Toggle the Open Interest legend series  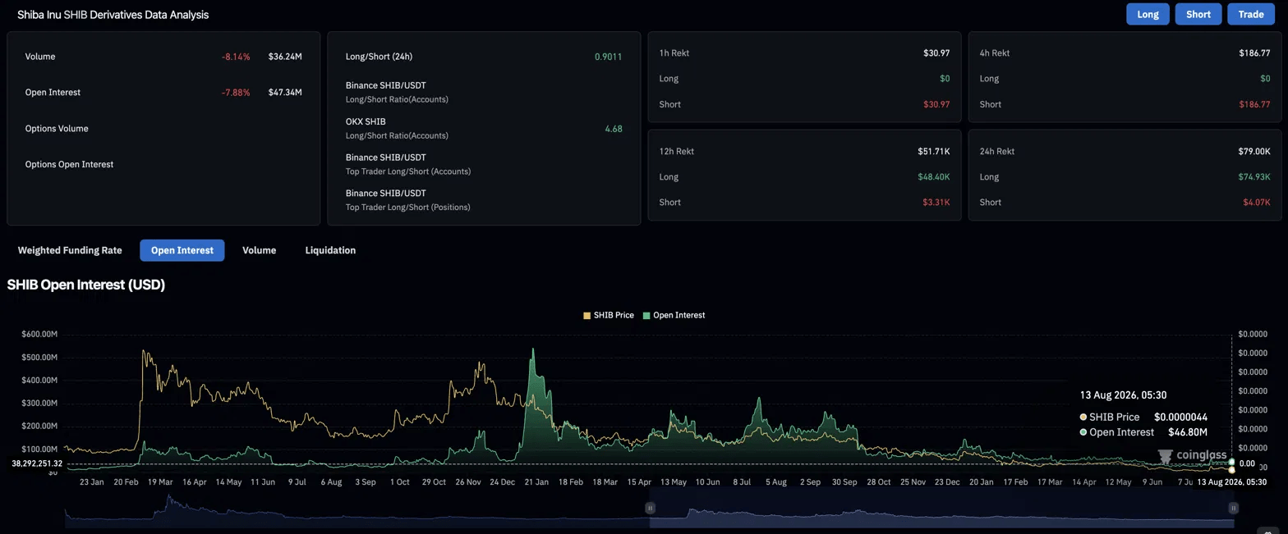[x=674, y=315]
